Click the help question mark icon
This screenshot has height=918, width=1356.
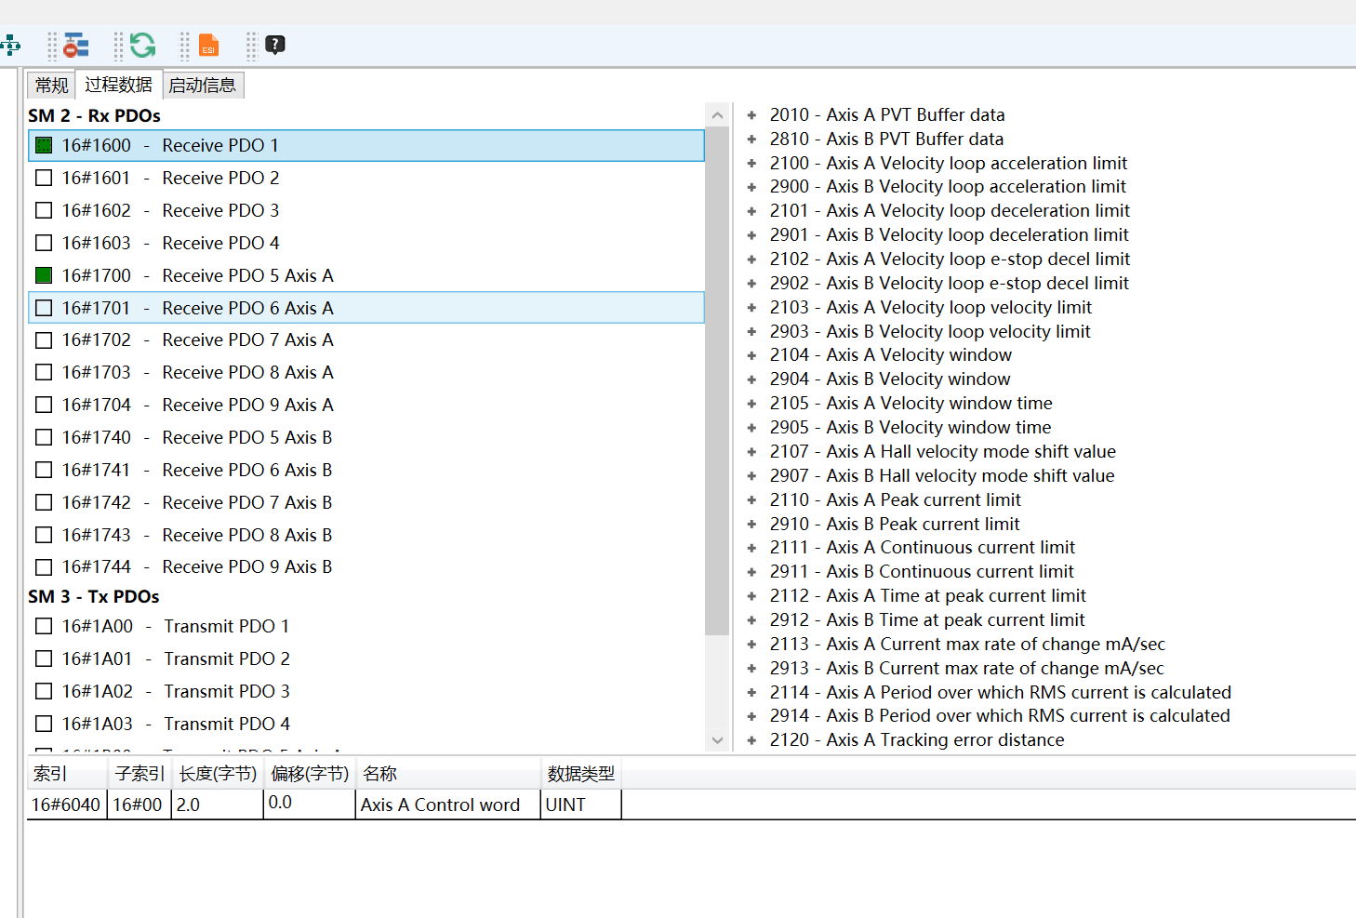click(275, 45)
